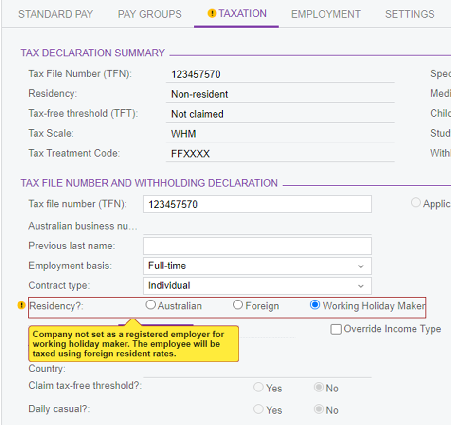The height and width of the screenshot is (425, 451).
Task: Select the Foreign residency option
Action: click(238, 305)
